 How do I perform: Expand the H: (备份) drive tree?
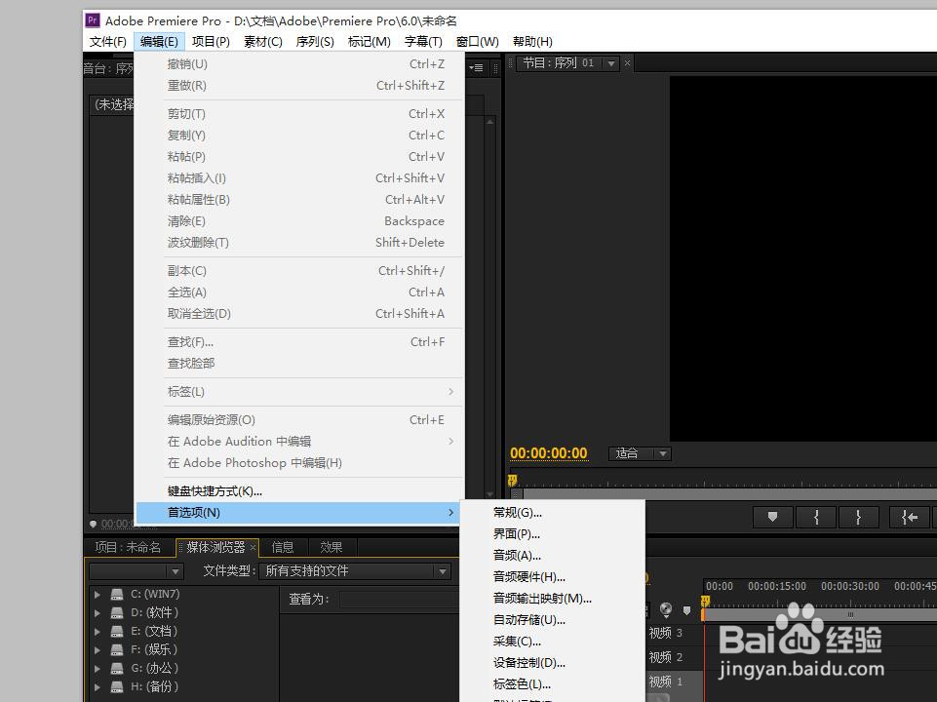97,687
